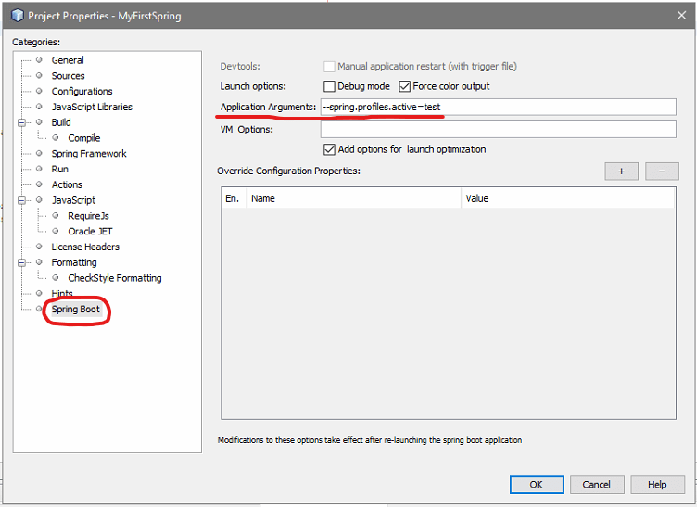
Task: Select the General category
Action: pos(68,60)
